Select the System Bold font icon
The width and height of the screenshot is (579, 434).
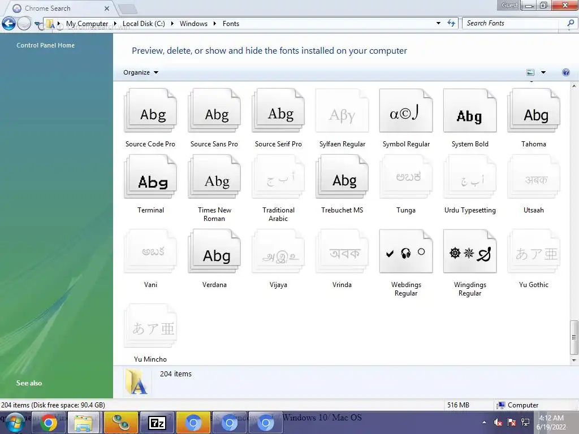470,110
